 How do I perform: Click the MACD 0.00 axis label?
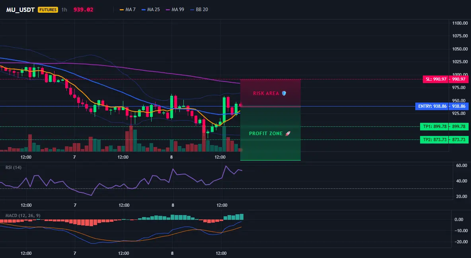[x=459, y=219]
